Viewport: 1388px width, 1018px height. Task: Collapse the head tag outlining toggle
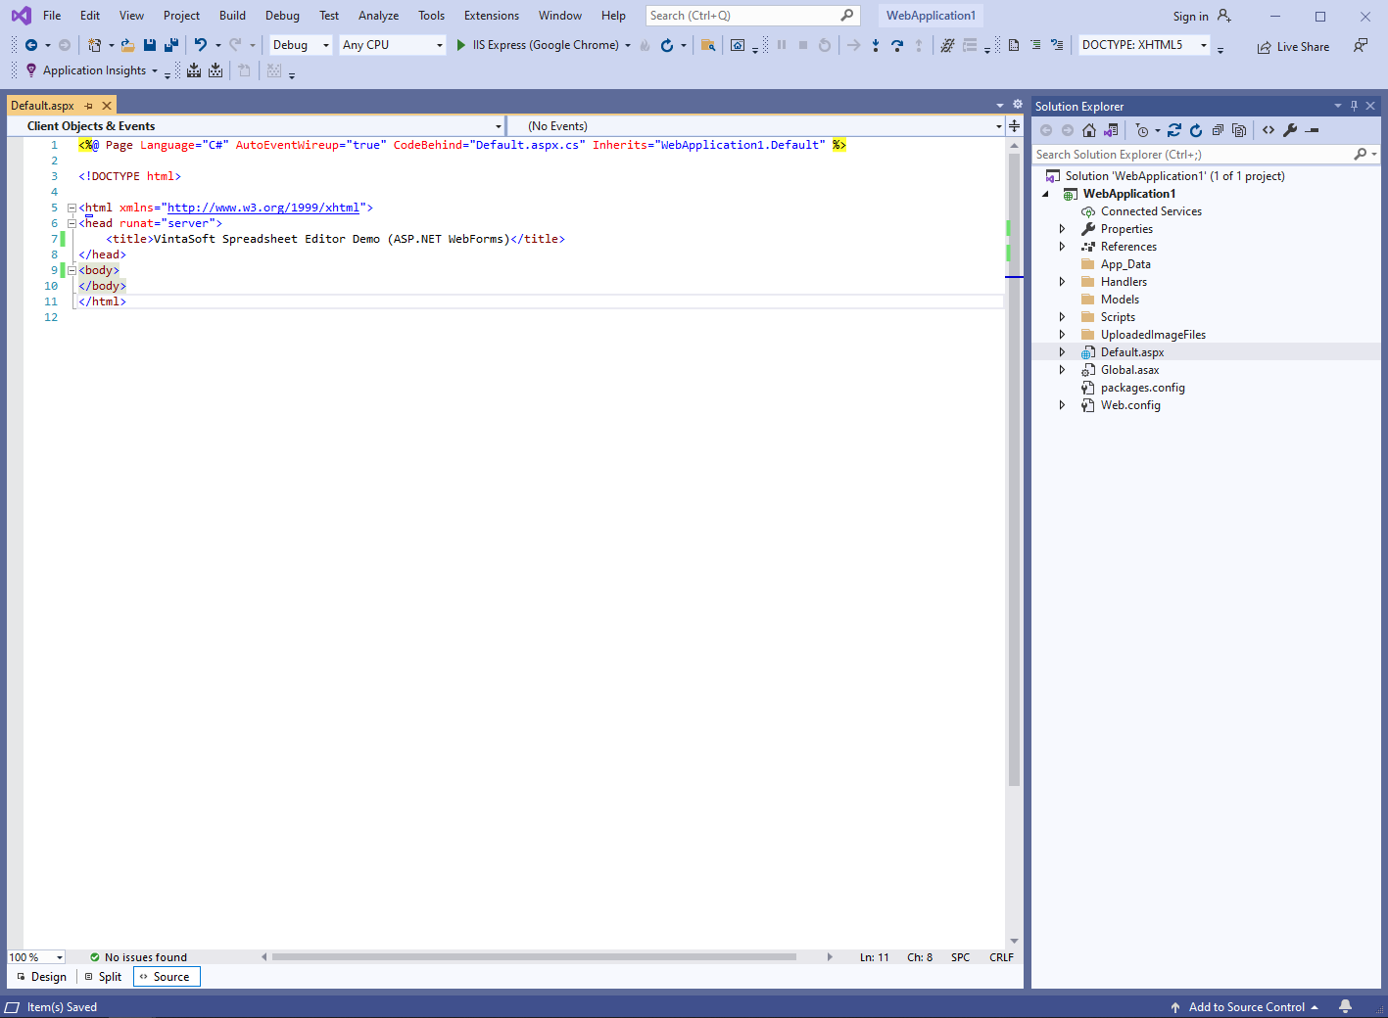click(72, 223)
